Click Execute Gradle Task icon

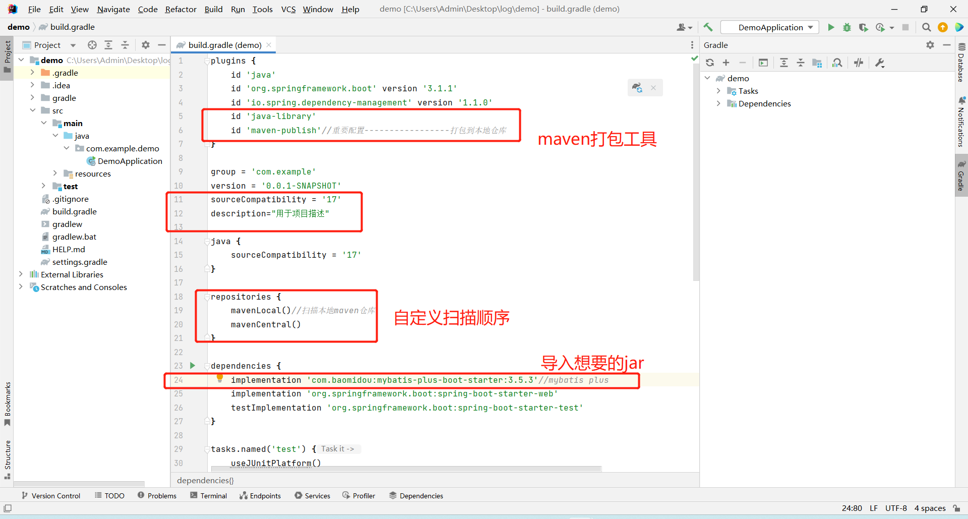763,63
